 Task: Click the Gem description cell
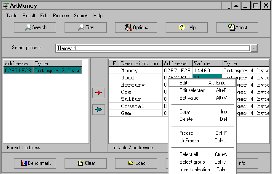pyautogui.click(x=141, y=113)
